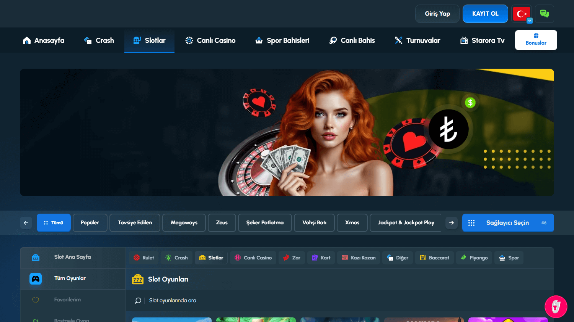Click the Kazı Kazan scratch card icon

click(x=344, y=258)
